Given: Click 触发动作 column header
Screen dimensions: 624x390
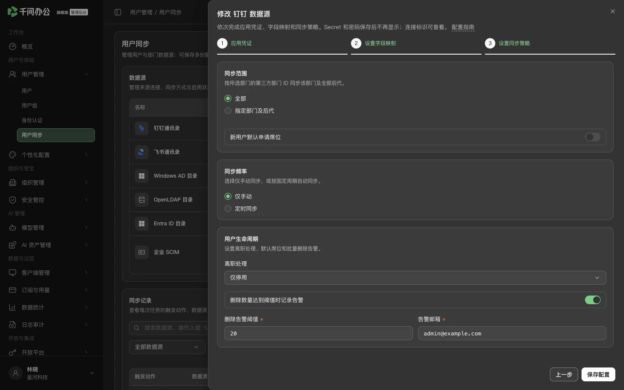Looking at the screenshot, I should coord(145,377).
